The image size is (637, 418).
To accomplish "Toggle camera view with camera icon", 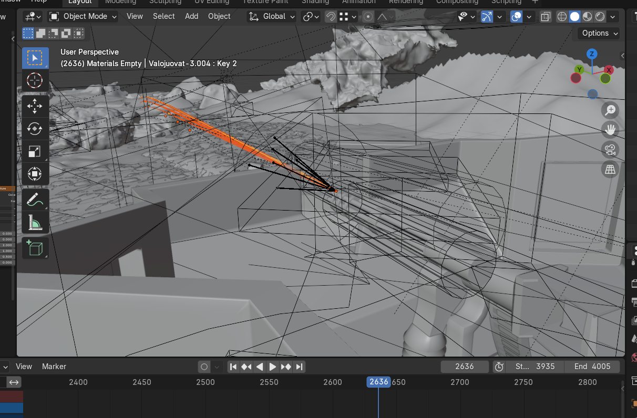I will point(610,150).
